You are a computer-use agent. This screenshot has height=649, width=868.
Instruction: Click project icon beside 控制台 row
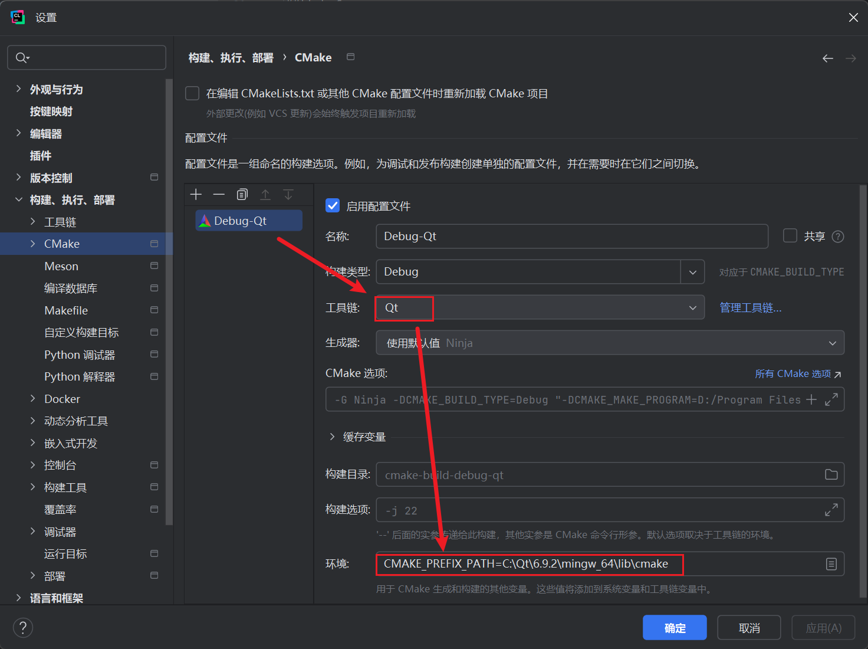click(x=154, y=465)
